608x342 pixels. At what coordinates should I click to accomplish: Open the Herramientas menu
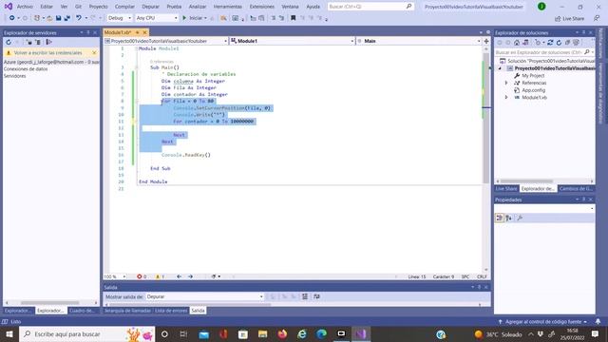228,7
